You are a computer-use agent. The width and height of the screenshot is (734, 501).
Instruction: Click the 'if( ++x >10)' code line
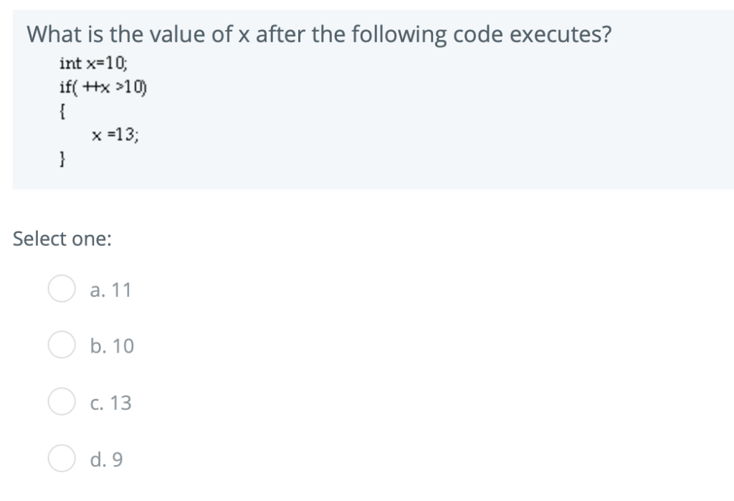(x=103, y=87)
